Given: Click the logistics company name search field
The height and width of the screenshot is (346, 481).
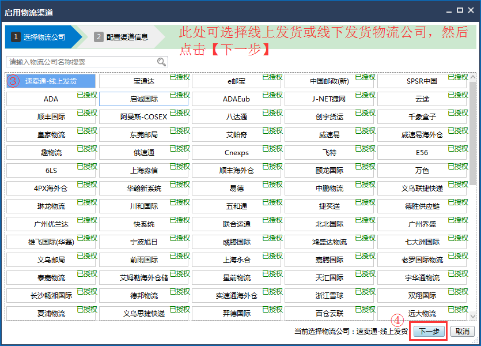Looking at the screenshot, I should (86, 62).
